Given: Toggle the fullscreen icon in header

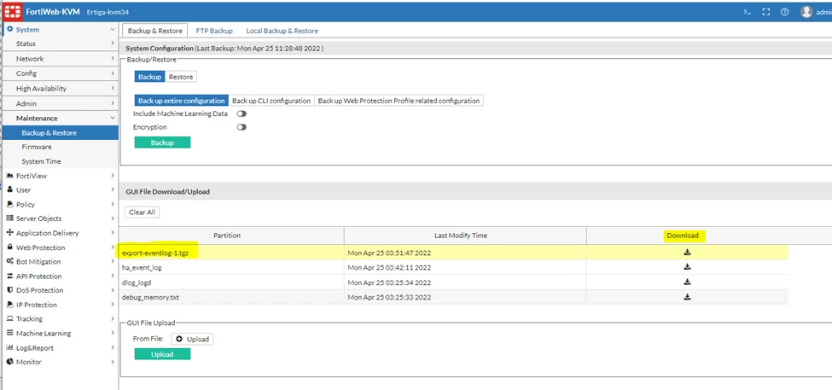Looking at the screenshot, I should click(765, 12).
